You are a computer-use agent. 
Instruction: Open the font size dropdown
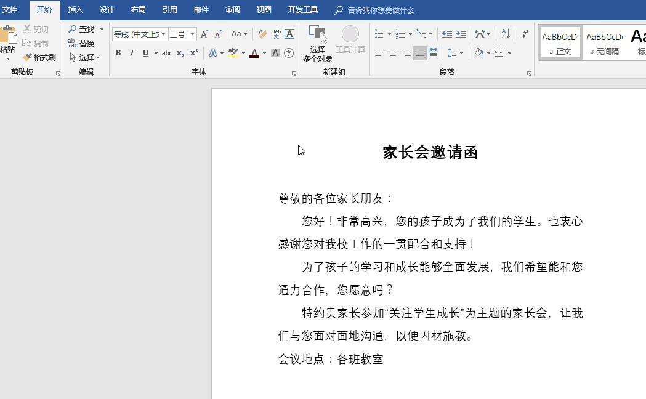click(193, 33)
